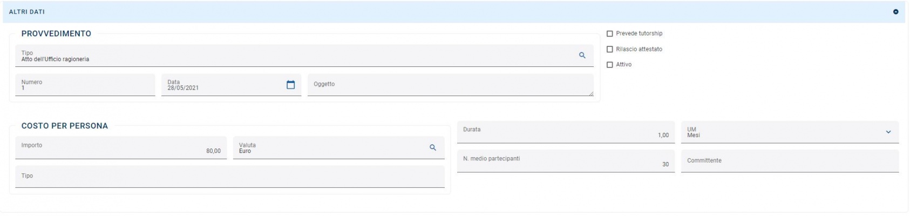Image resolution: width=910 pixels, height=216 pixels.
Task: Click the Tipo field under Costo per persona
Action: pyautogui.click(x=229, y=177)
